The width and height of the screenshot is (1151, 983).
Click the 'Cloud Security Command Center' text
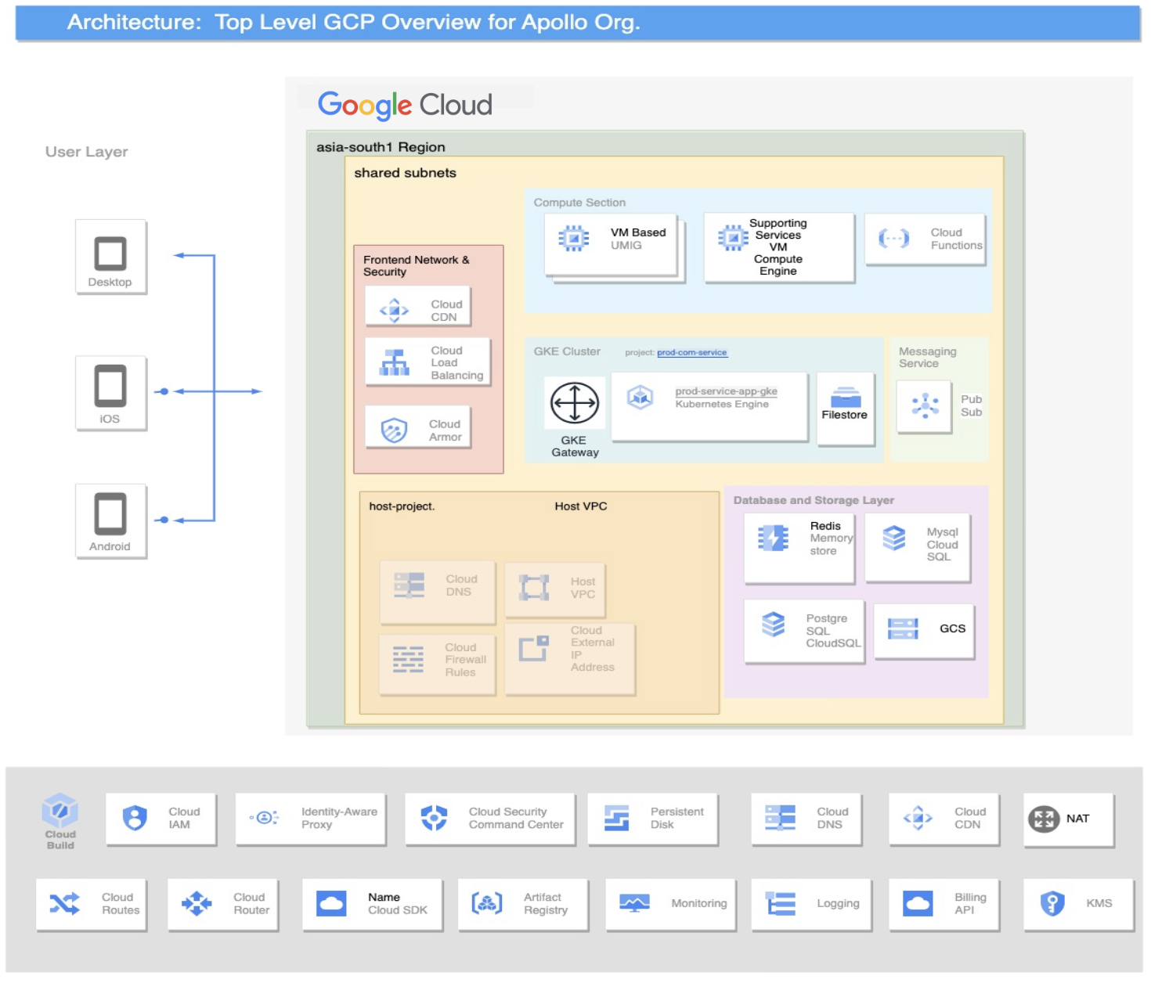[516, 819]
